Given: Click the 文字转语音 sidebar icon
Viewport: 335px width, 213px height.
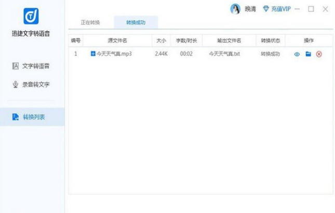Looking at the screenshot, I should tap(16, 66).
